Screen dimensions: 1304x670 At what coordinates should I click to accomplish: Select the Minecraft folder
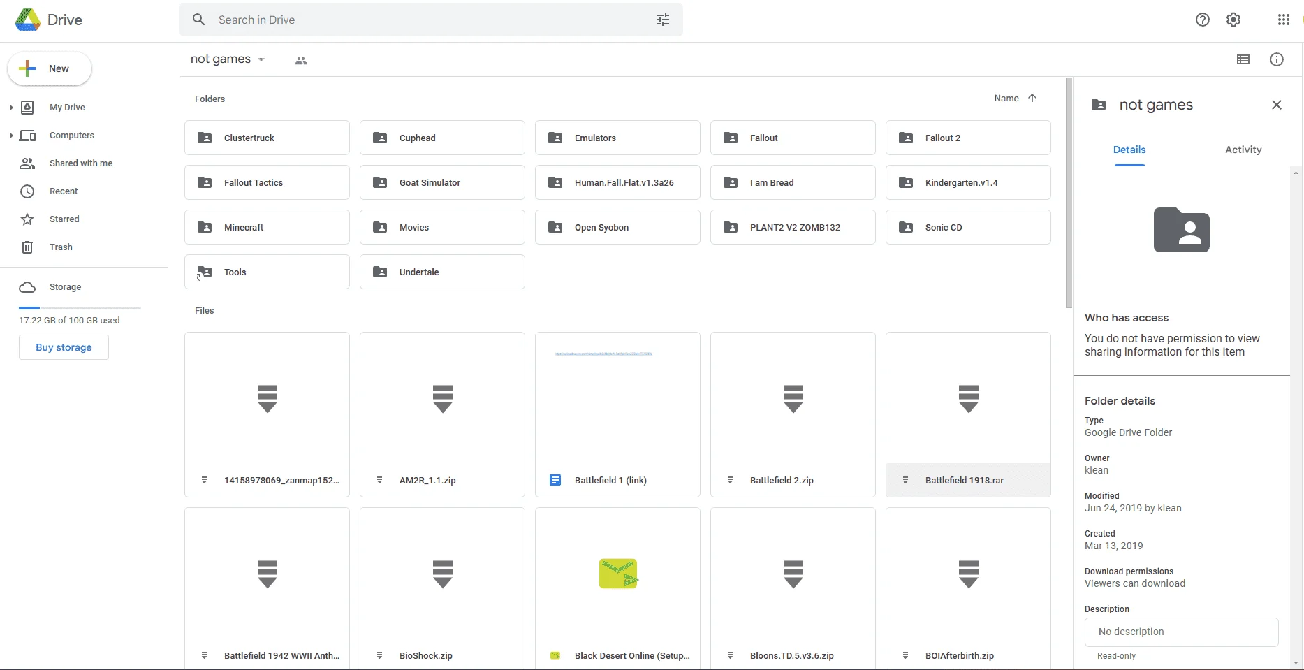coord(267,227)
